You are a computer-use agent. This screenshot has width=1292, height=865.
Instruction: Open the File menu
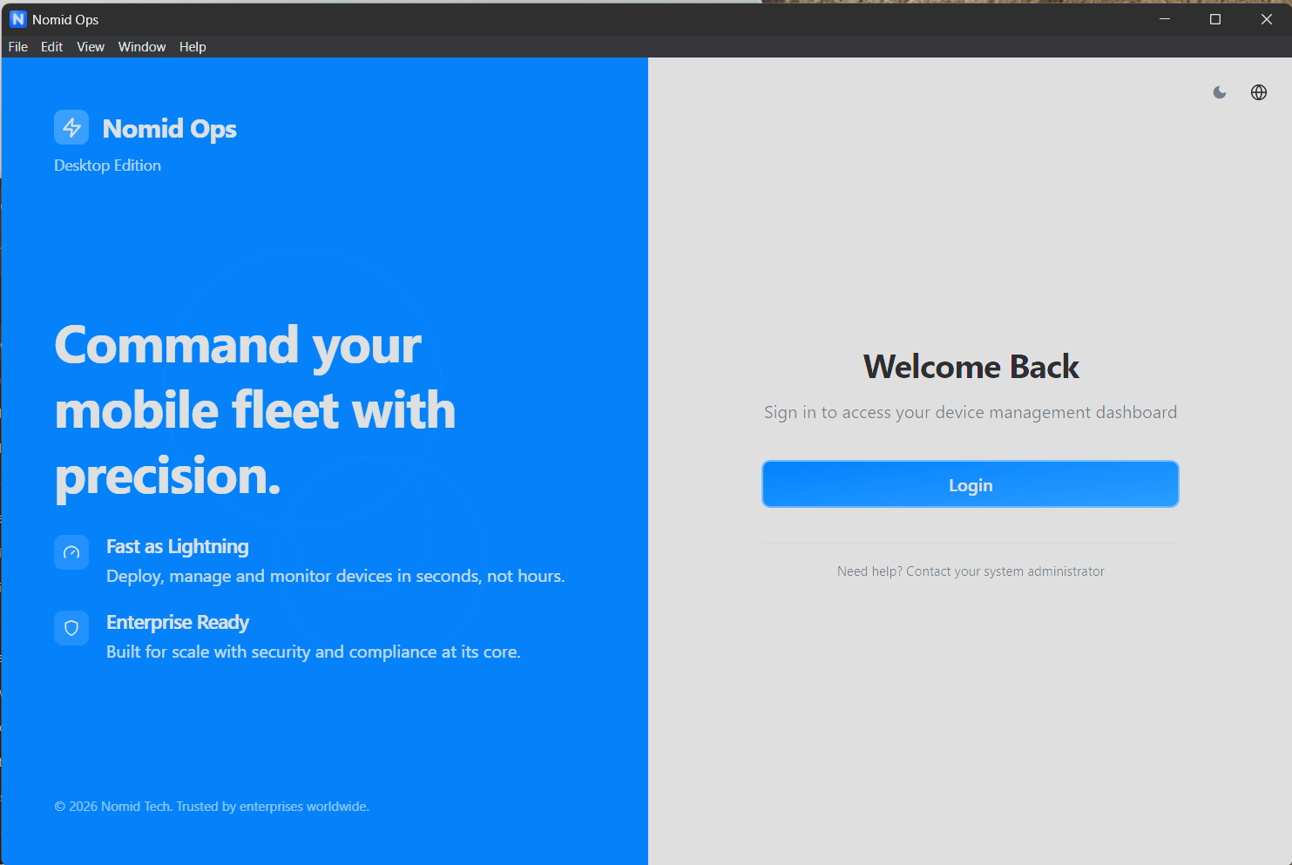[18, 47]
